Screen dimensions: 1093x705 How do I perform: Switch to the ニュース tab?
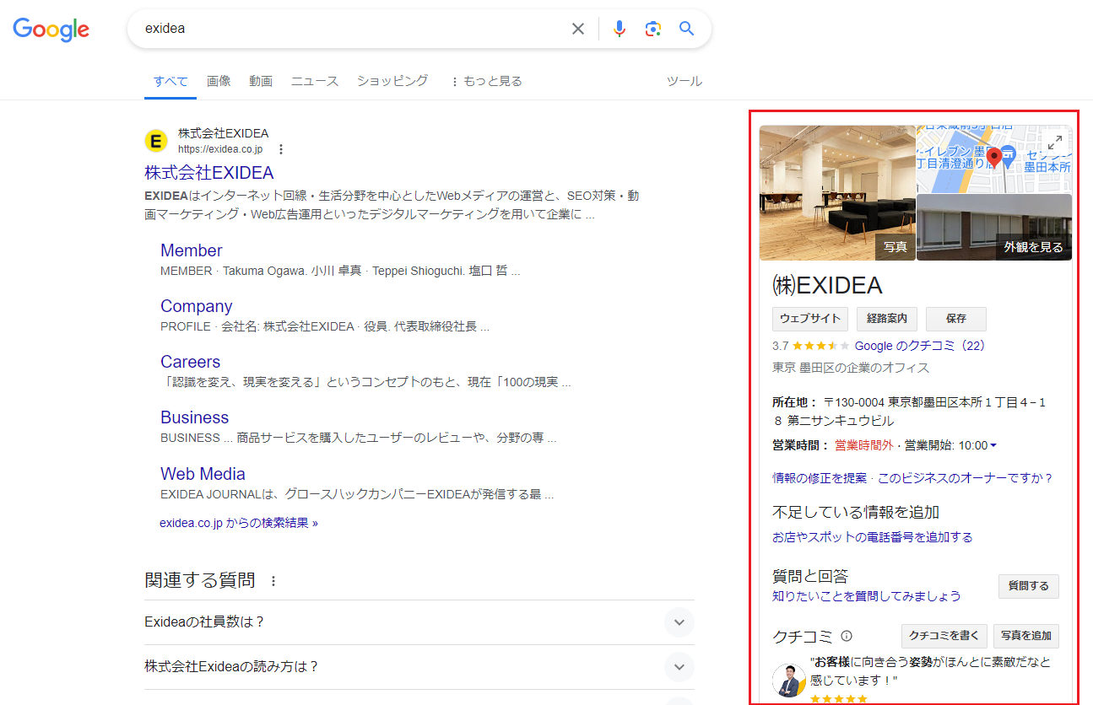pyautogui.click(x=314, y=81)
